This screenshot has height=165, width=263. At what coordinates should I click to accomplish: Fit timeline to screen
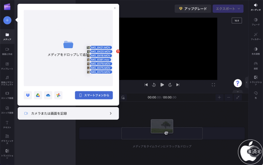pyautogui.click(x=238, y=98)
